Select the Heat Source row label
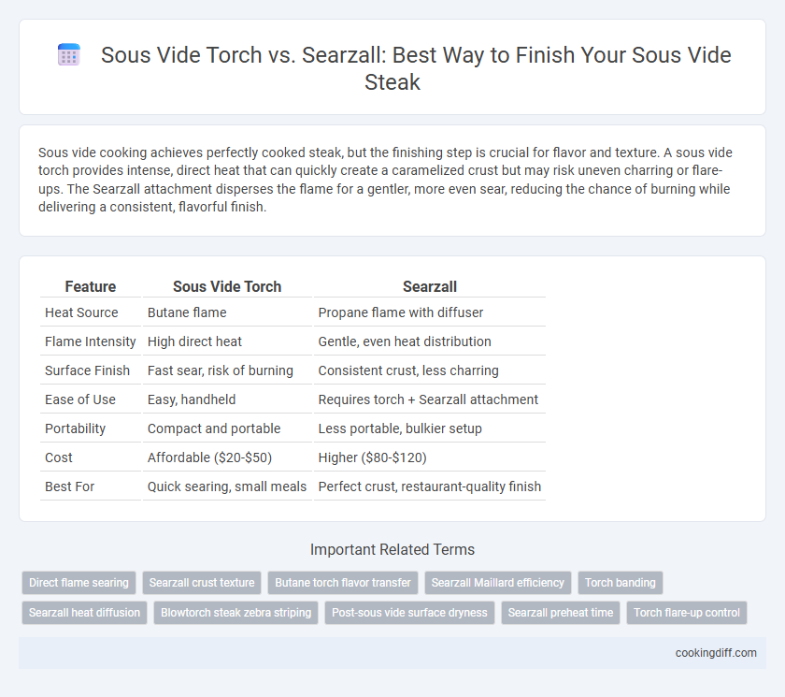Screen dimensions: 785x697 81,312
